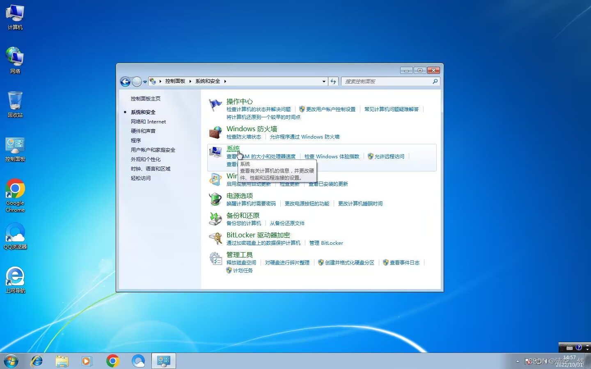Select 时钟、语言和区域 in sidebar

tap(151, 169)
